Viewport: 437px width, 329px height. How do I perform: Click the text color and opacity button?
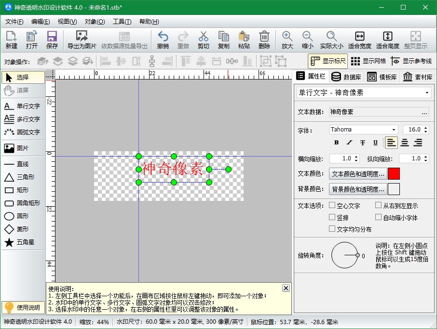(x=358, y=174)
